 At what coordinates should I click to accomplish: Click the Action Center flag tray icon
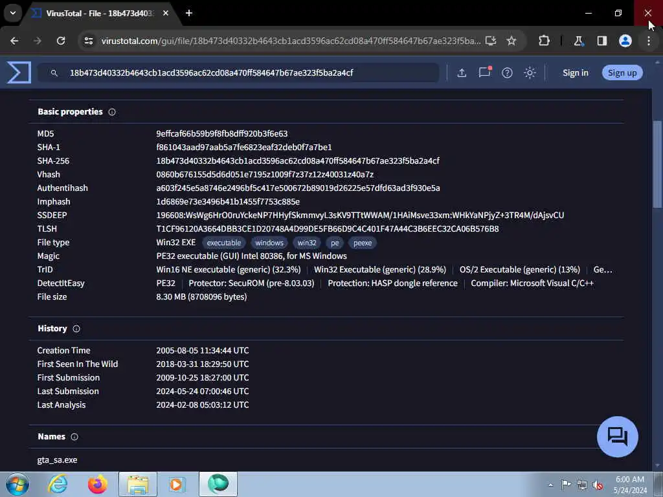(566, 485)
